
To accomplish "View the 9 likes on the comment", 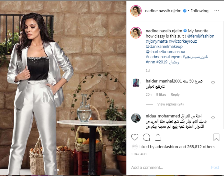I will (x=161, y=94).
